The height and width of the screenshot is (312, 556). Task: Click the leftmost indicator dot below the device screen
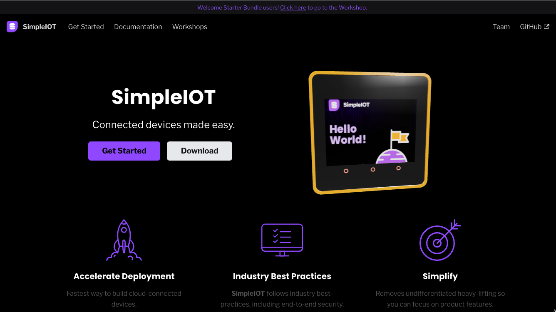pos(346,171)
